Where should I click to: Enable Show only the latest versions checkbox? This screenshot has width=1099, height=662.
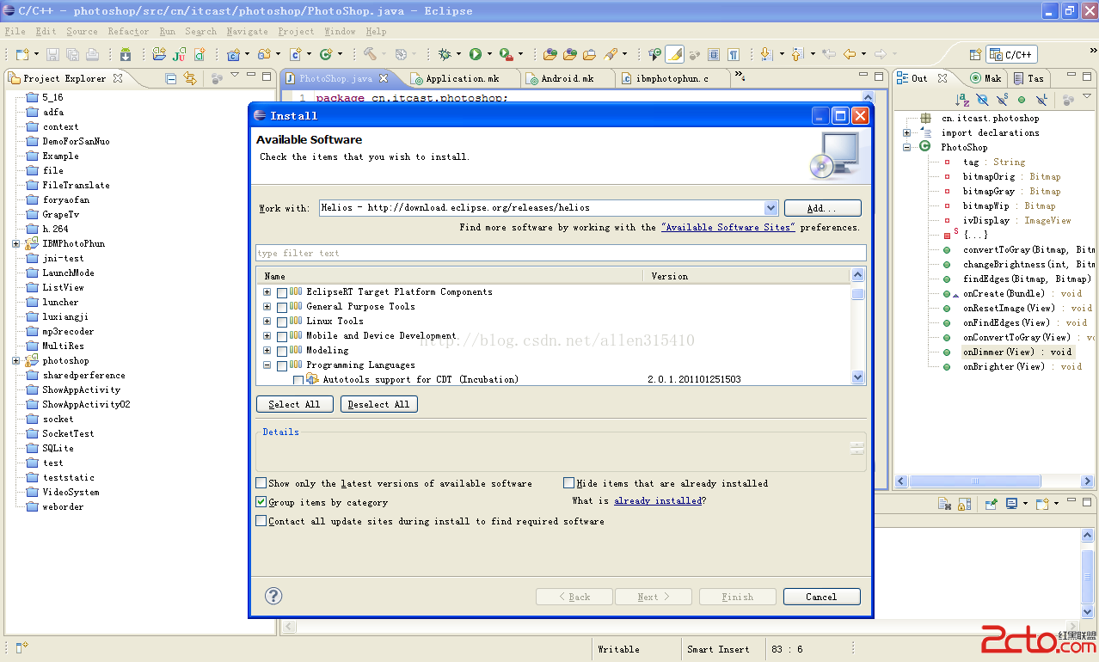[x=261, y=483]
